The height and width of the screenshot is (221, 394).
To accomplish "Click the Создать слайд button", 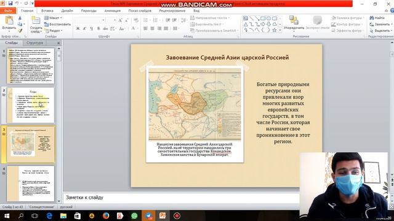I will click(36, 24).
